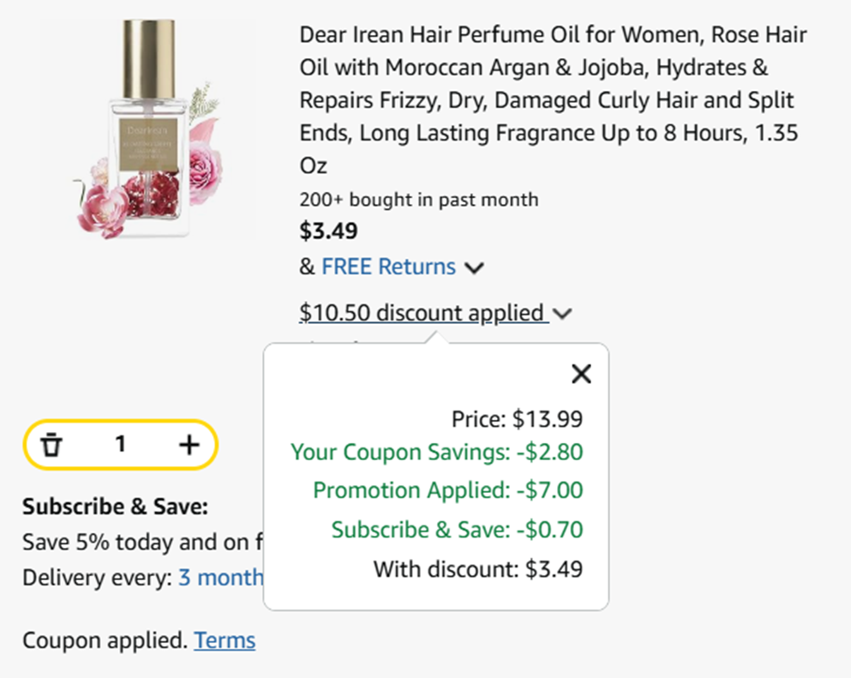
Task: Click the Subscribe & Save heading
Action: (x=115, y=507)
